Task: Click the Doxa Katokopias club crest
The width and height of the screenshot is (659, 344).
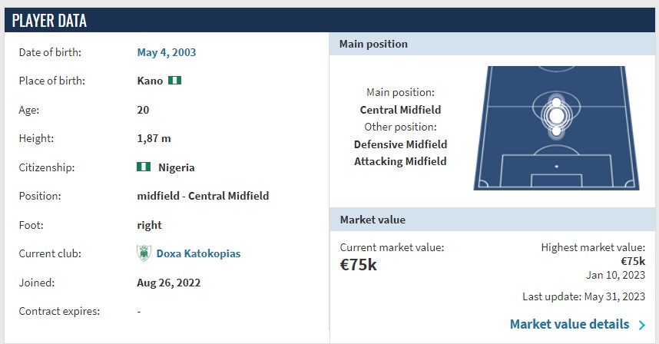Action: coord(143,253)
